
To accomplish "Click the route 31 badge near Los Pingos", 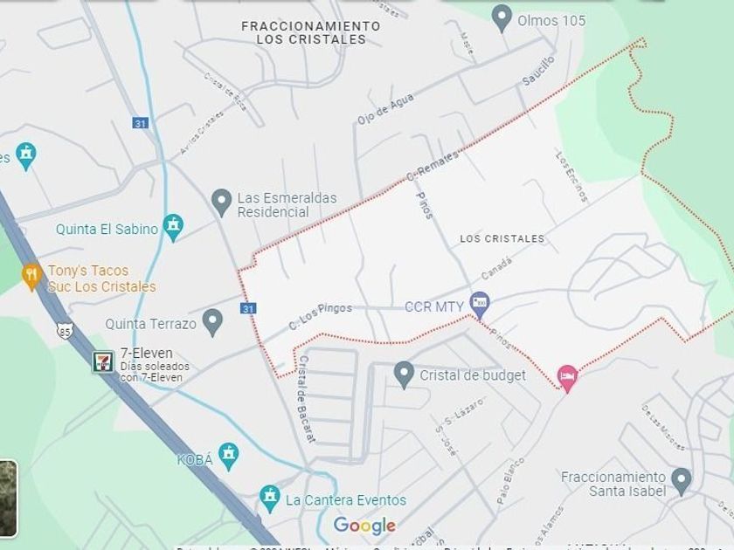I will tap(248, 308).
